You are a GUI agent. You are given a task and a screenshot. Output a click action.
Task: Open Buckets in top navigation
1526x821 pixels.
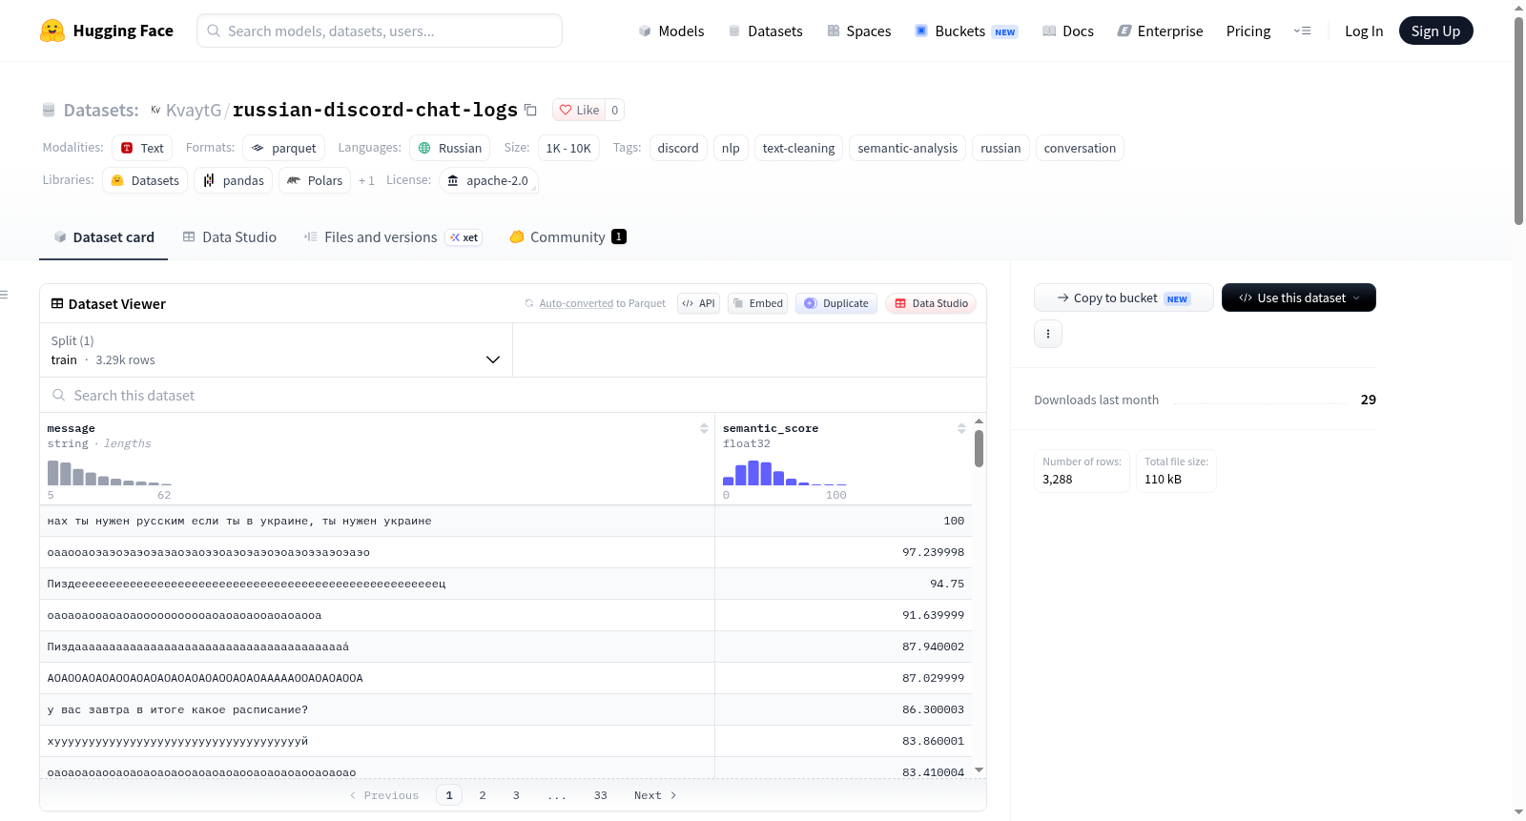pyautogui.click(x=966, y=31)
